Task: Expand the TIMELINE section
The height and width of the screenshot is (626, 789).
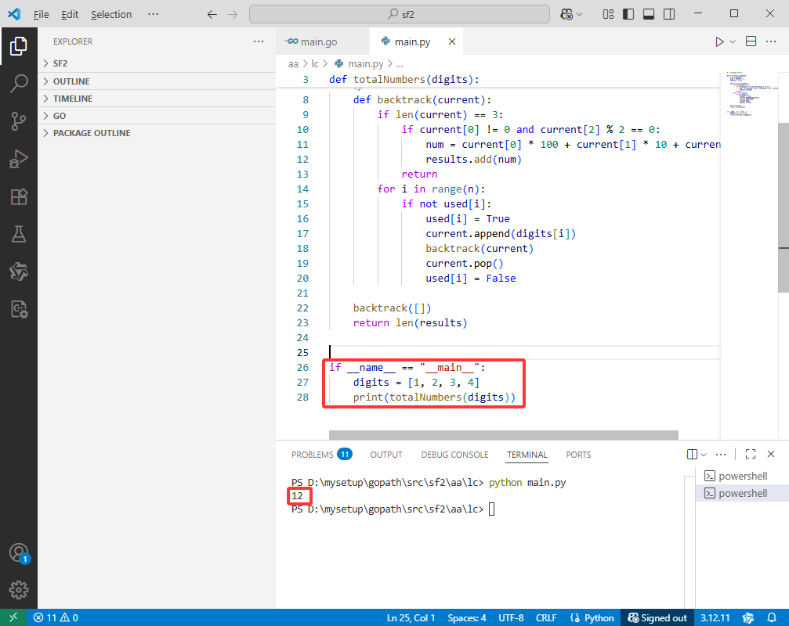Action: click(157, 99)
